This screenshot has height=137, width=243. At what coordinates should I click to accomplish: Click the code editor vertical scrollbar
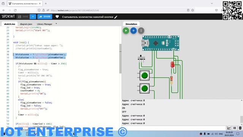[x=120, y=59]
